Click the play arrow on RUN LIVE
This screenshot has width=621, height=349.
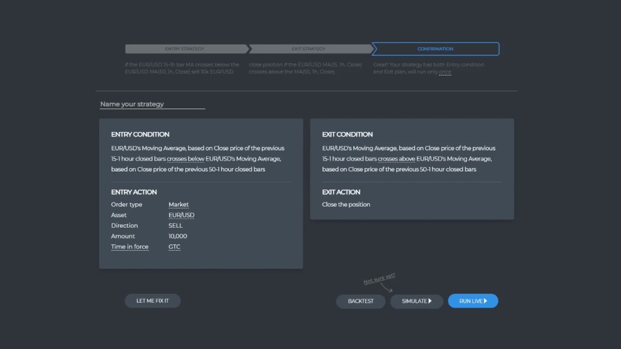[485, 301]
